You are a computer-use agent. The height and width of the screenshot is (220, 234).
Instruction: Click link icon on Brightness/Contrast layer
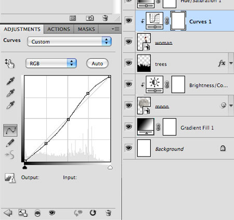click(167, 84)
